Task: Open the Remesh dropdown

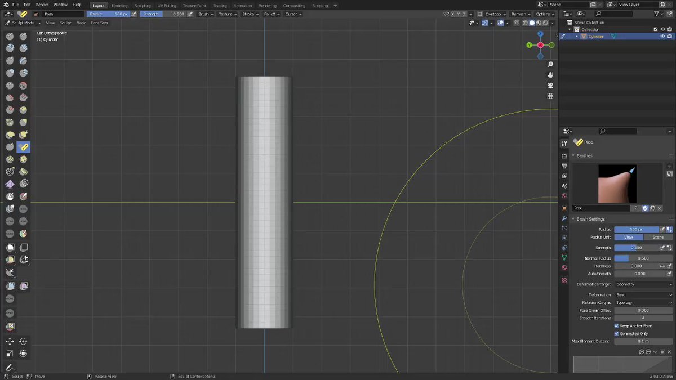Action: tap(521, 14)
